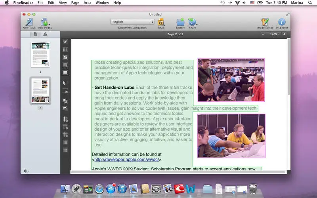Select the draw Picture Area tool
This screenshot has width=317, height=198.
pos(65,57)
